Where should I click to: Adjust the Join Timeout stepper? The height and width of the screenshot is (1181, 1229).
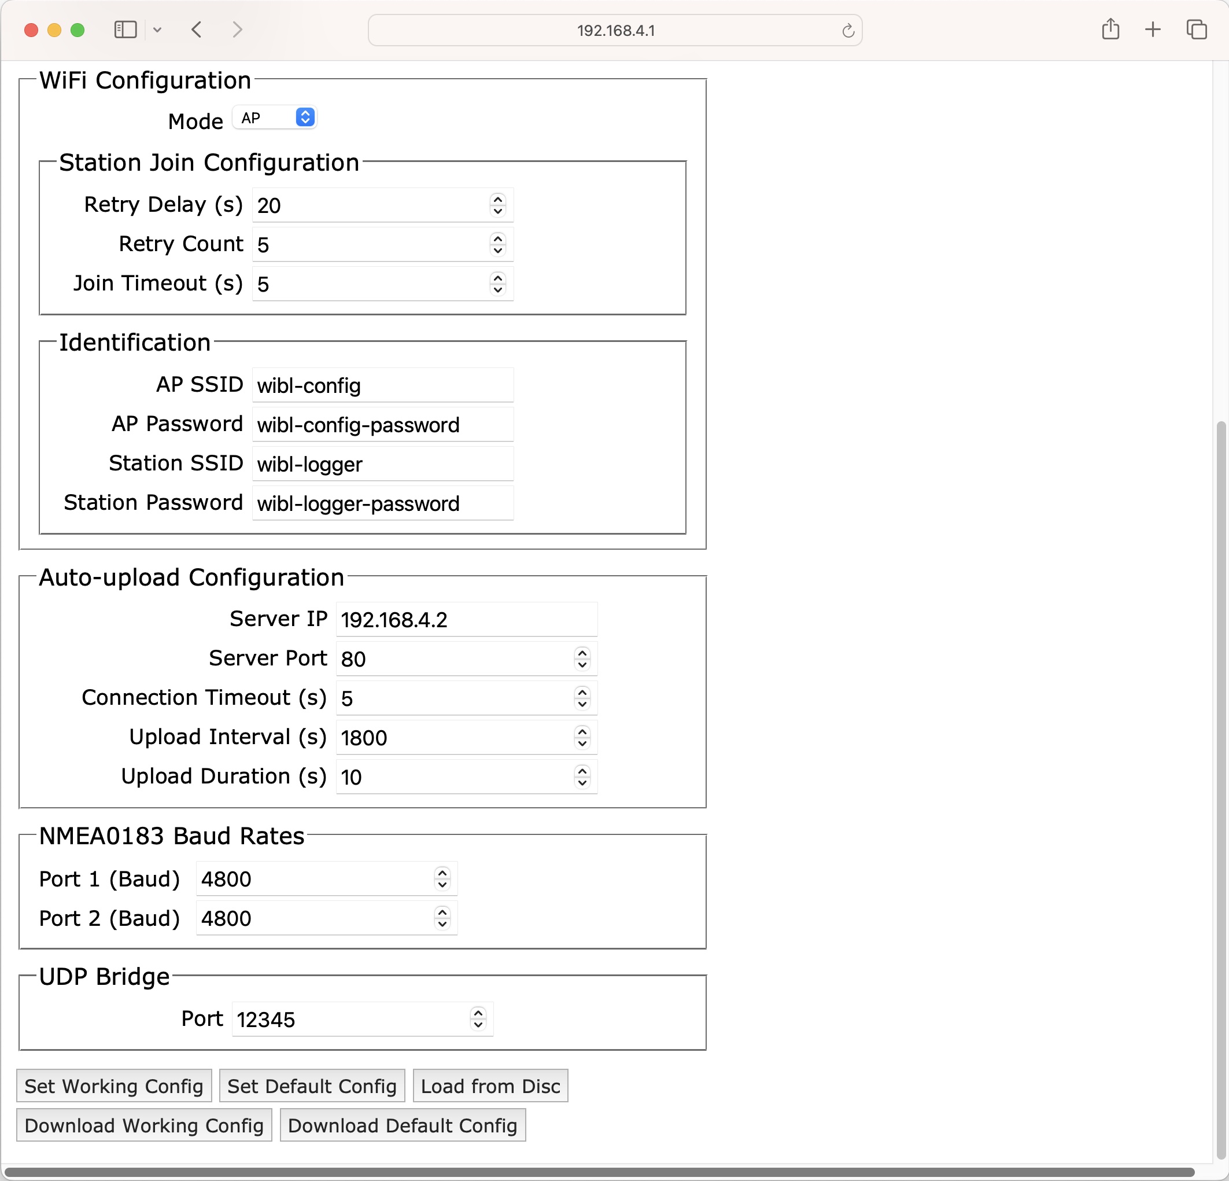click(x=499, y=283)
